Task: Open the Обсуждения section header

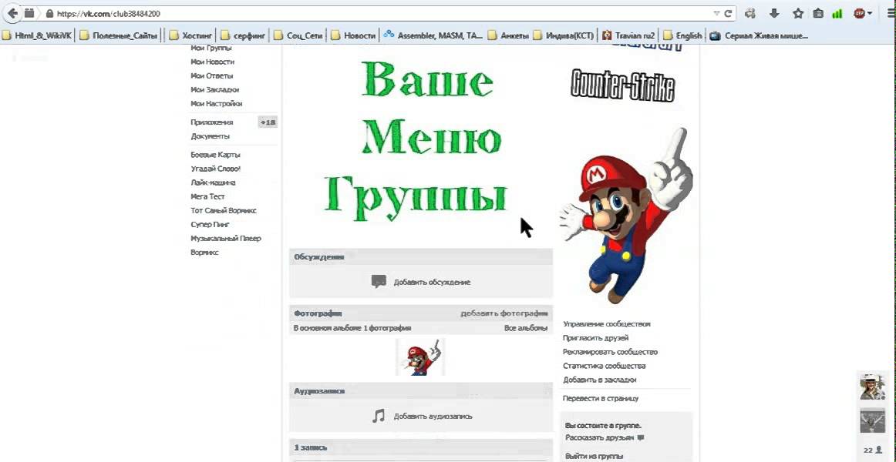Action: click(x=420, y=256)
